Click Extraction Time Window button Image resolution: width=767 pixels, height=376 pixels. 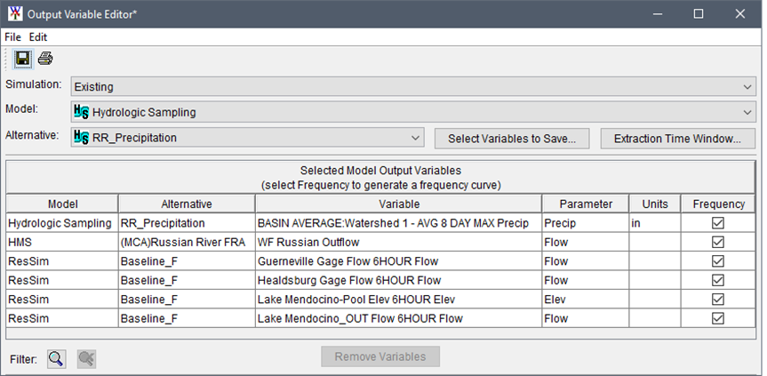coord(678,139)
